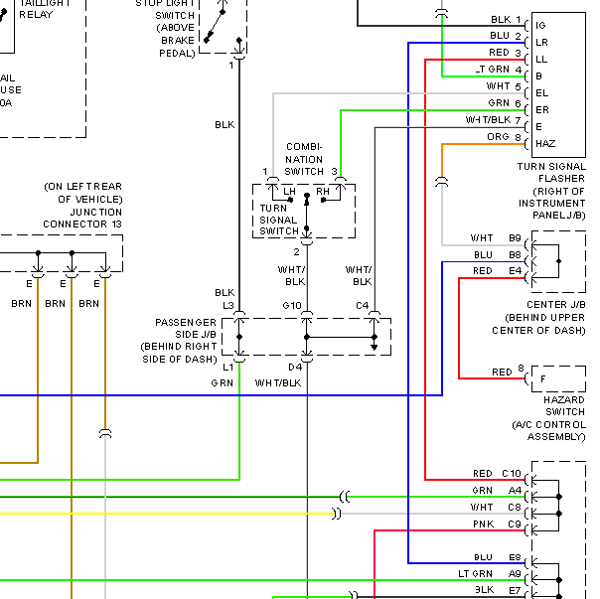Click the PASSENGER SIDE J/B label
Screen dimensions: 600x599
[x=179, y=341]
